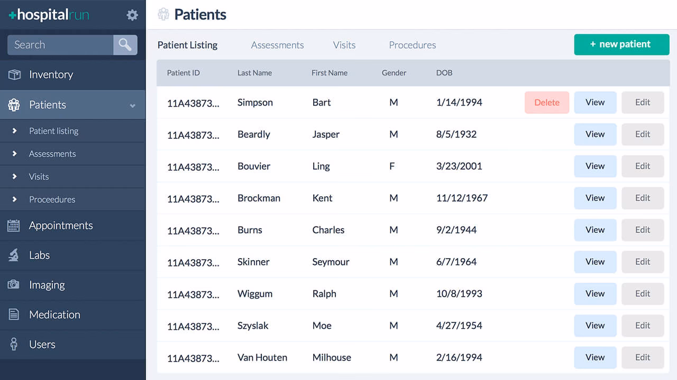Viewport: 677px width, 380px height.
Task: Collapse the Patients sidebar submenu chevron
Action: coord(132,105)
